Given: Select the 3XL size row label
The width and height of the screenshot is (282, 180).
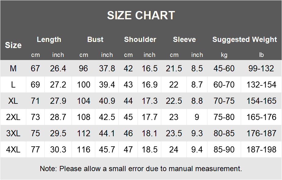Looking at the screenshot, I should tap(13, 133).
